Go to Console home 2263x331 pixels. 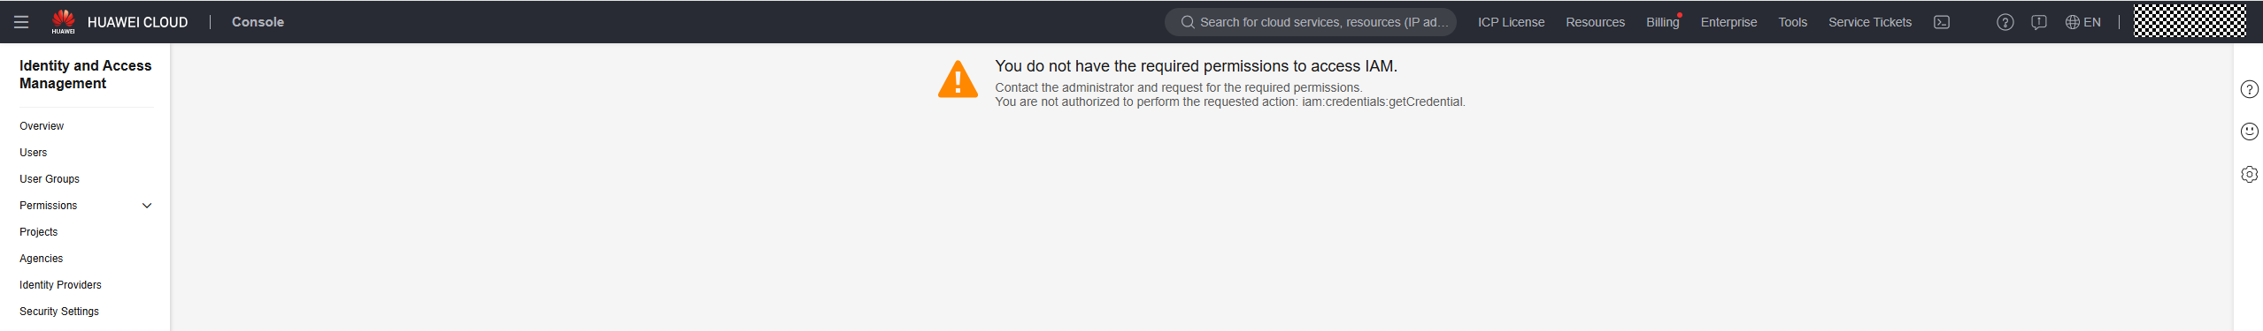258,22
